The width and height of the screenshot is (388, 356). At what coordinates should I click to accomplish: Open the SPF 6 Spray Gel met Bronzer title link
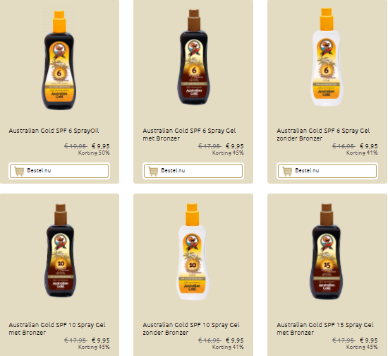(189, 134)
